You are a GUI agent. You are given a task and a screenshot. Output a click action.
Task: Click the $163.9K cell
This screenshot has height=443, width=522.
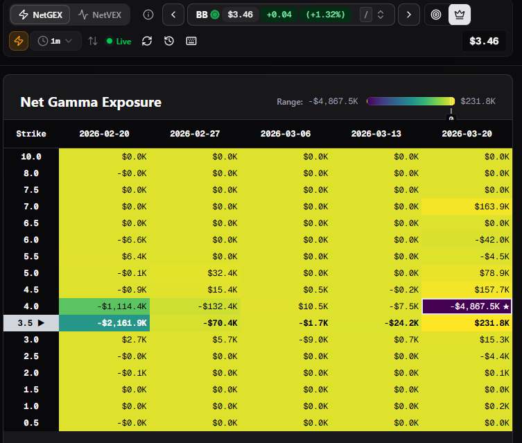pyautogui.click(x=467, y=207)
